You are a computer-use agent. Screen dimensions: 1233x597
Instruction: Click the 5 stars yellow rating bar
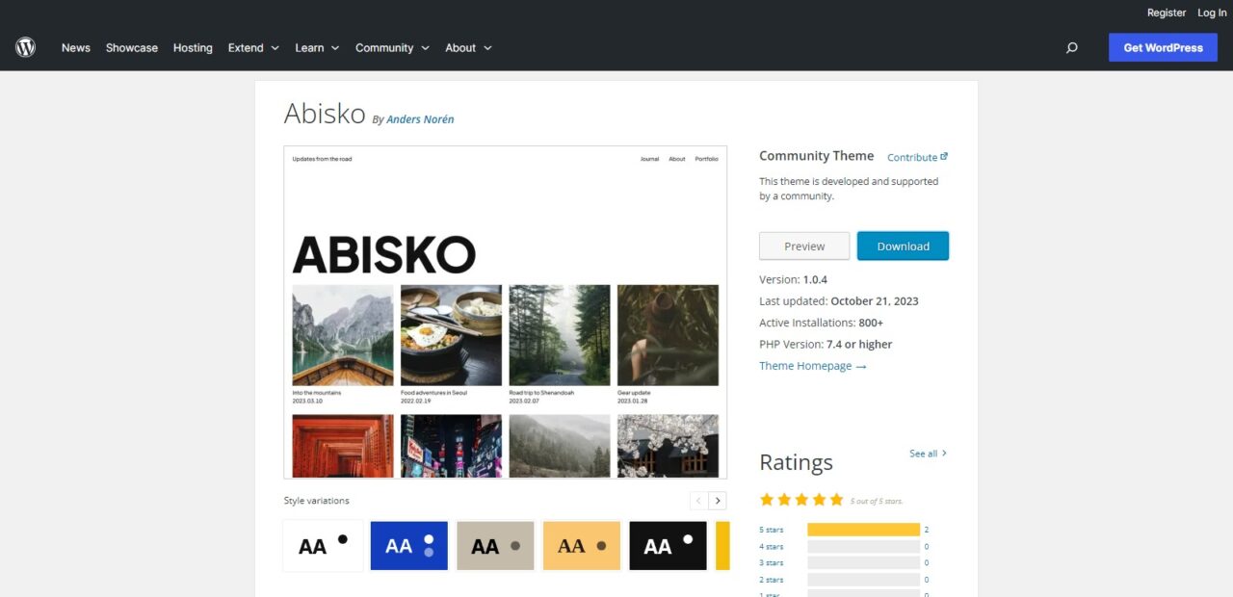(x=864, y=530)
